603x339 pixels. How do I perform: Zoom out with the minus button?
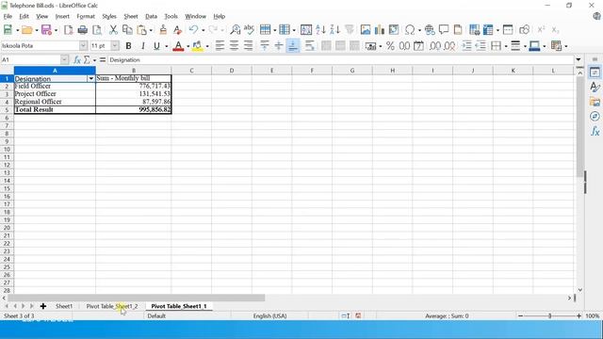click(520, 316)
